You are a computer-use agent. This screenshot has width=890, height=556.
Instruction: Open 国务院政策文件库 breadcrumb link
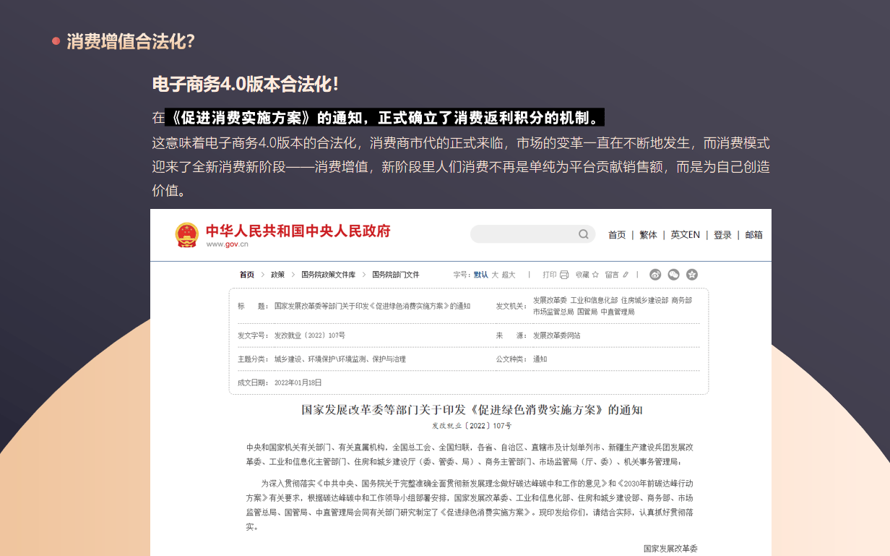[x=328, y=275]
